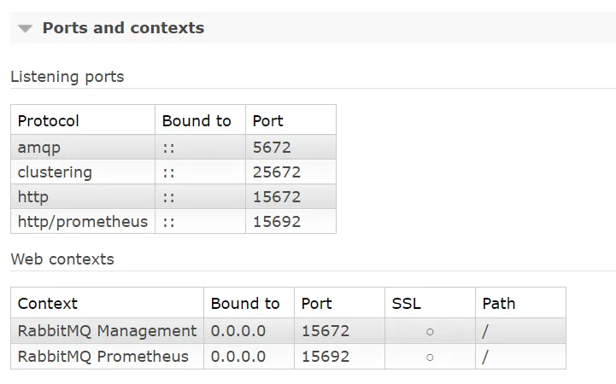
Task: Collapse the Ports and contexts section triangle
Action: pos(25,29)
